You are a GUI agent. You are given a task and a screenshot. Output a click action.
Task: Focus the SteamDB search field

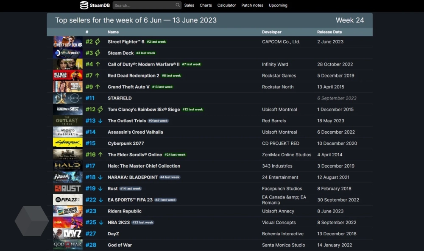[x=144, y=6]
